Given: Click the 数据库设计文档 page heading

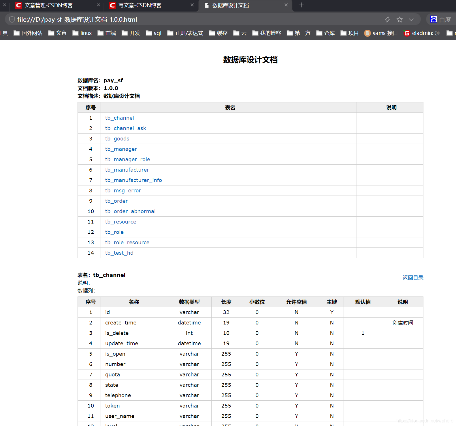Looking at the screenshot, I should 250,60.
